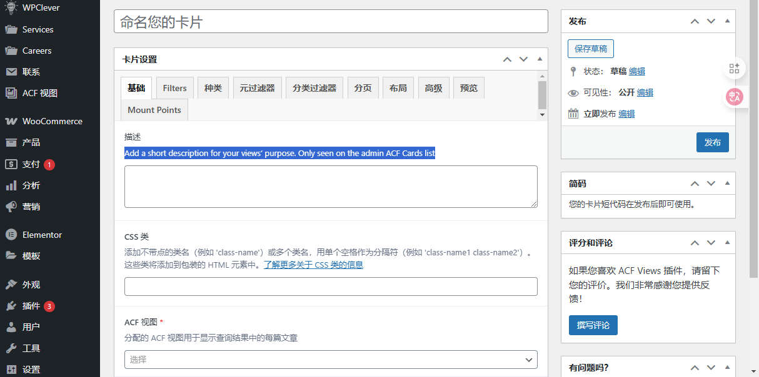Edit 立即发布 schedule via 编辑 link

pos(626,114)
